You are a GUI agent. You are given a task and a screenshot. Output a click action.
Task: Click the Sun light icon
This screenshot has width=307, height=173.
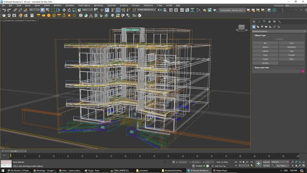(x=69, y=15)
